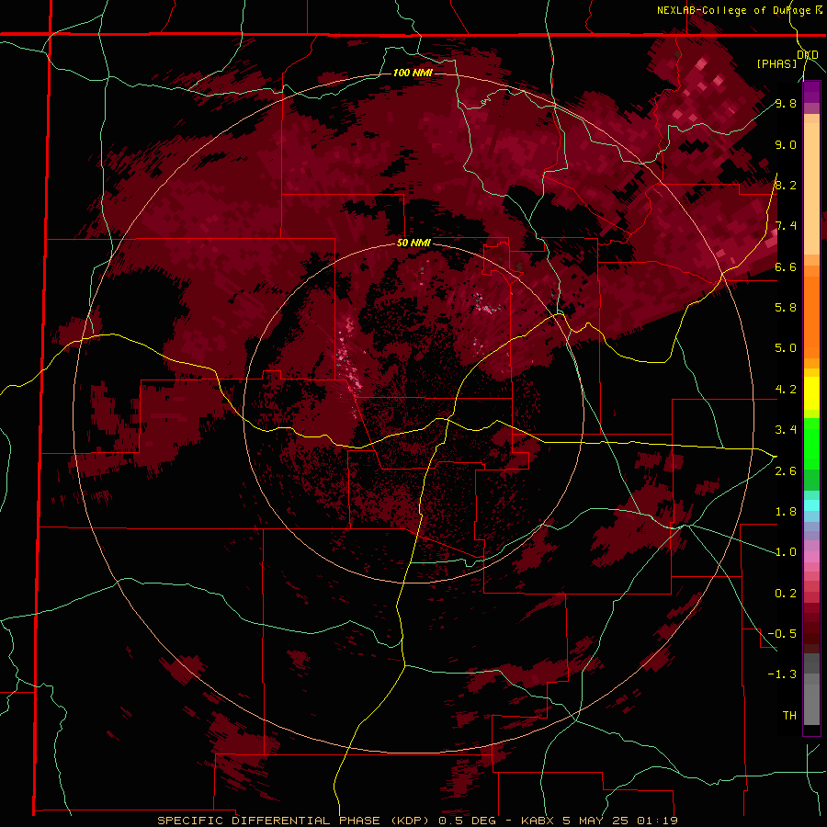The height and width of the screenshot is (827, 827).
Task: Click the 6.6 scale value
Action: pyautogui.click(x=786, y=267)
